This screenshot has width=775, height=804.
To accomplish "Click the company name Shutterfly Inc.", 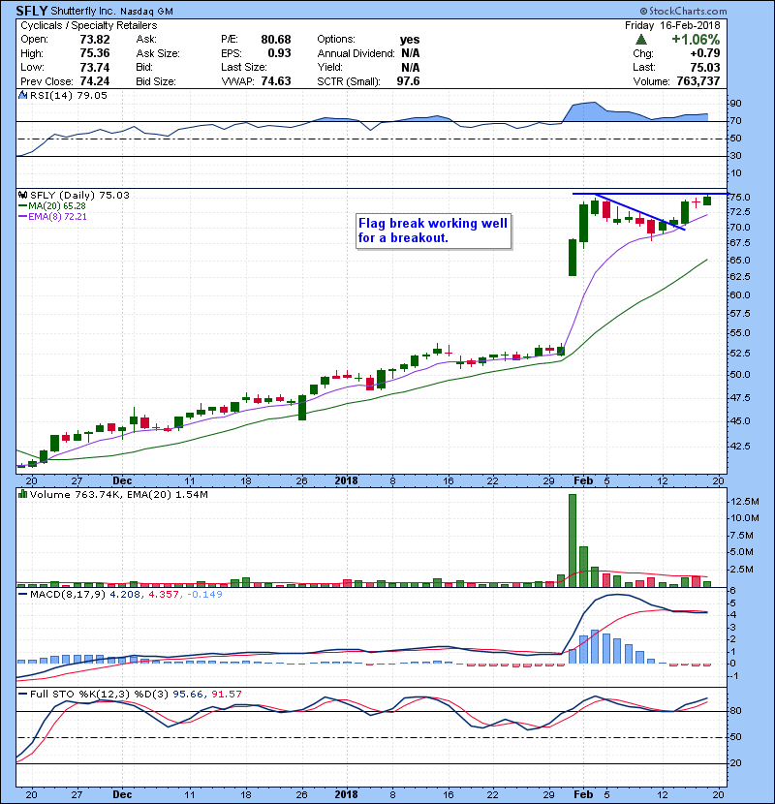I will [x=83, y=11].
